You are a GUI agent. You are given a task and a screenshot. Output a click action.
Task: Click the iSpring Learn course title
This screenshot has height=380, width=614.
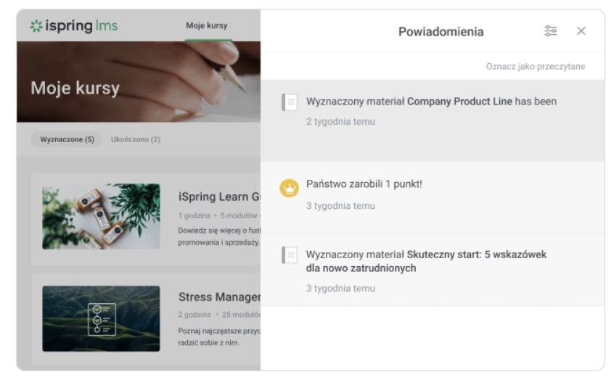[x=219, y=197]
